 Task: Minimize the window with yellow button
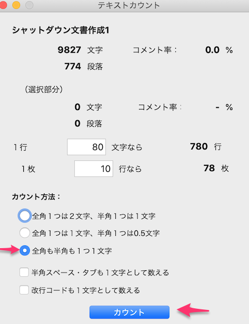(x=16, y=5)
